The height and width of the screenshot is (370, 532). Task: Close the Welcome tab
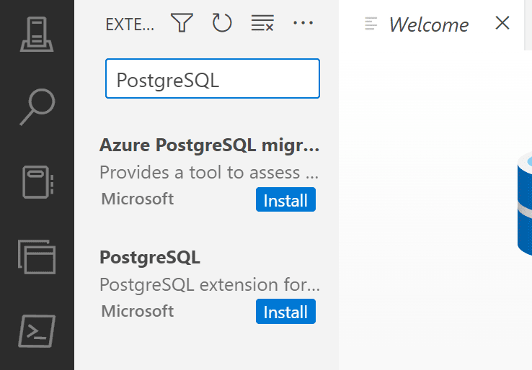click(502, 23)
